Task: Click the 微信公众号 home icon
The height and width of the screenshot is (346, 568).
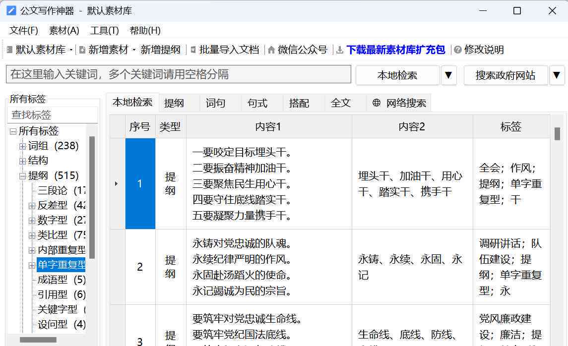Action: (x=271, y=50)
